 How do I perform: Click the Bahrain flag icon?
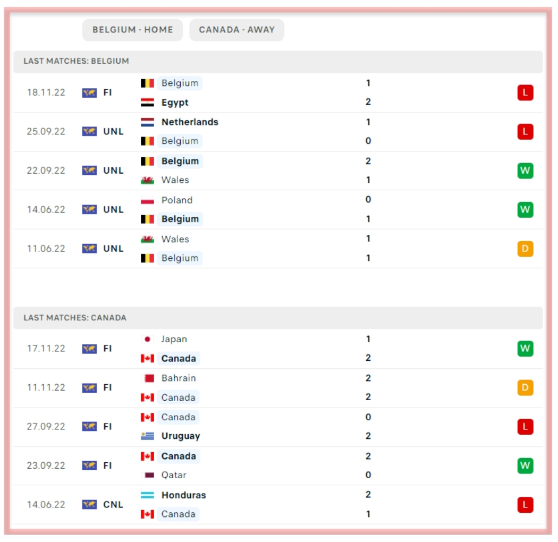pos(147,378)
